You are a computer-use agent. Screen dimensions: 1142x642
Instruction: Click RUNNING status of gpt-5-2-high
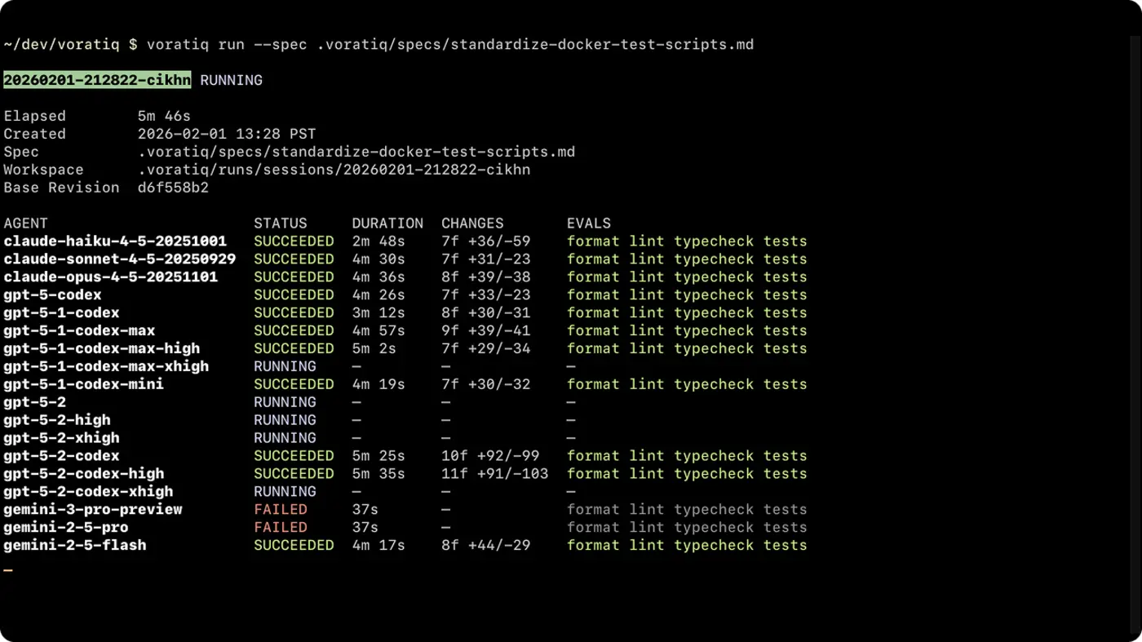(x=285, y=420)
